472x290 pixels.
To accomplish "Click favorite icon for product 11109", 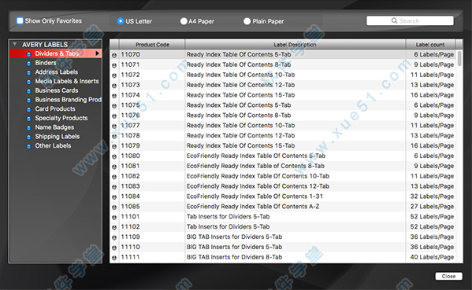I will [114, 237].
